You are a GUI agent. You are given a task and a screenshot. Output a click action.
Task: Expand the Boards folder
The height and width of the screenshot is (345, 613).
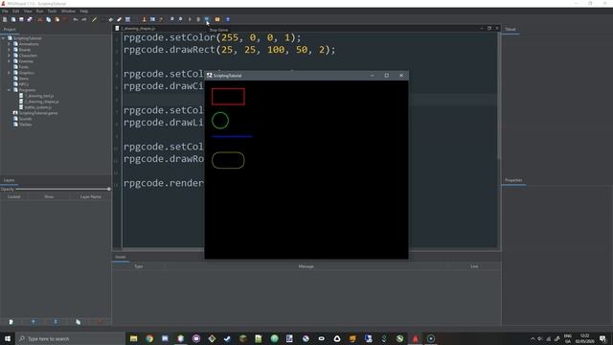pyautogui.click(x=9, y=50)
